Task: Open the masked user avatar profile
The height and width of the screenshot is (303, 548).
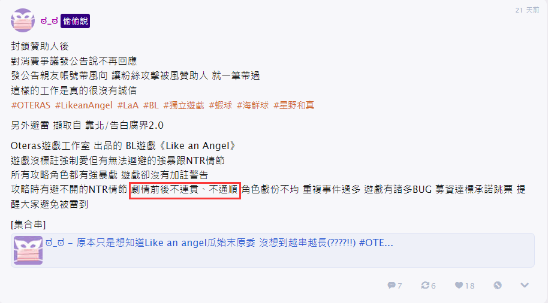Action: click(x=23, y=20)
